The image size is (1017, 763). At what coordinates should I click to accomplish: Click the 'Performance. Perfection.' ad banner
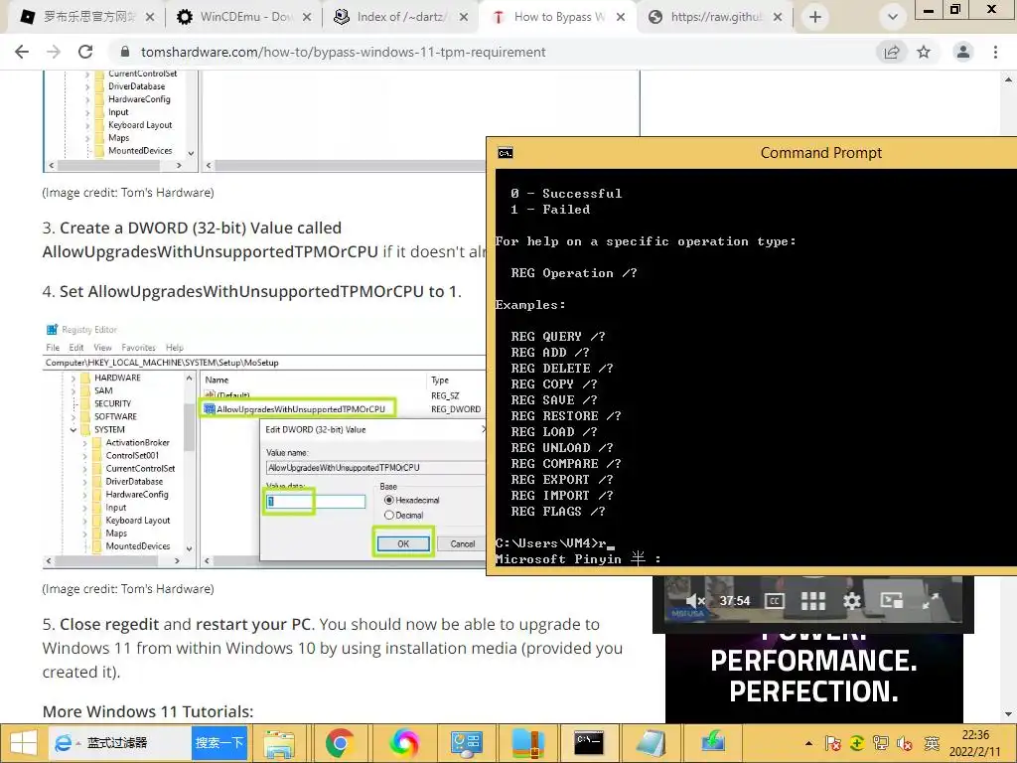pyautogui.click(x=814, y=677)
